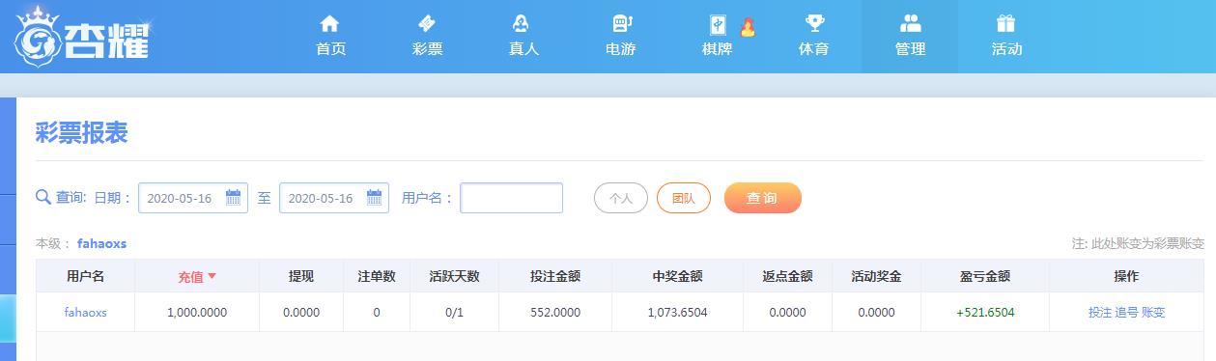The width and height of the screenshot is (1216, 361).
Task: Click 操作 column header
Action: tap(1126, 276)
